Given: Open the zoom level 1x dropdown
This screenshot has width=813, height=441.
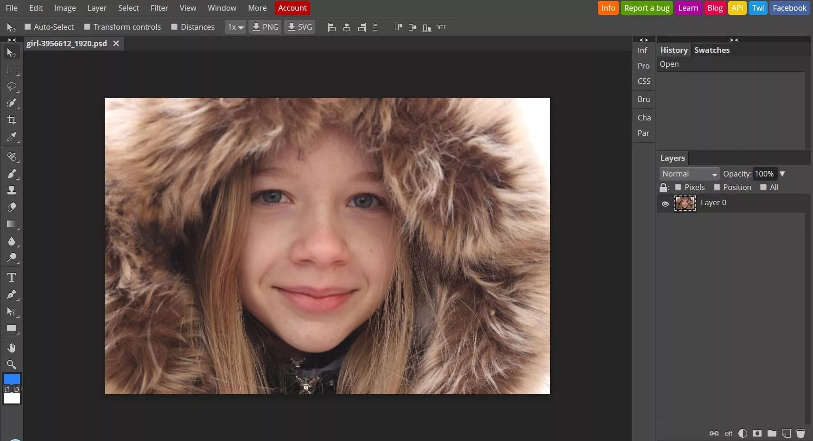Looking at the screenshot, I should click(x=235, y=27).
